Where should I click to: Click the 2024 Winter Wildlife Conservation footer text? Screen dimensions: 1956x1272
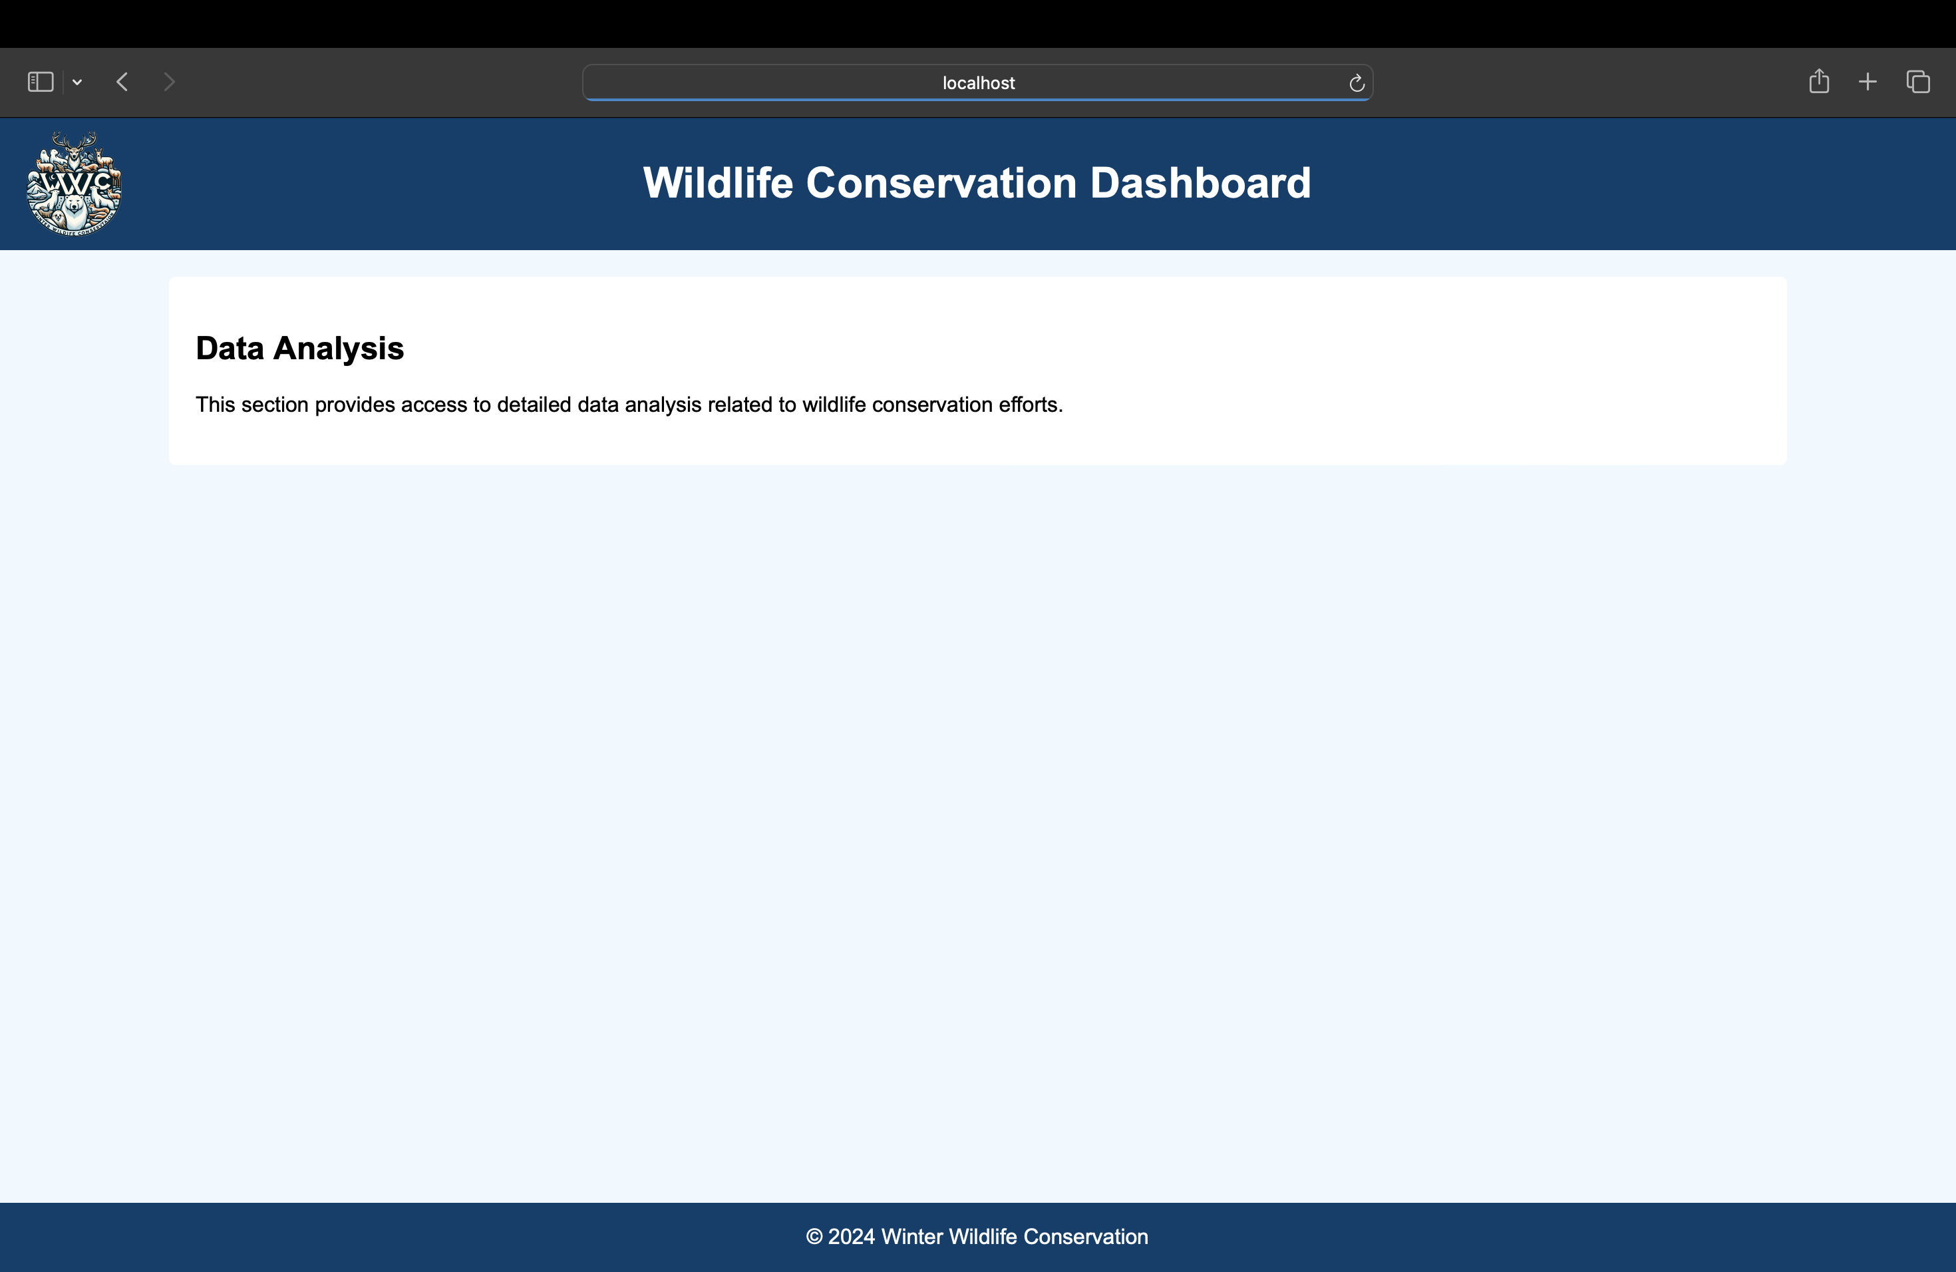tap(977, 1237)
